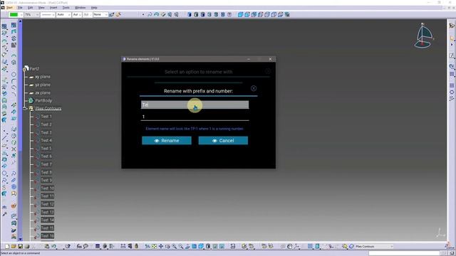Open the Start menu

coord(9,8)
